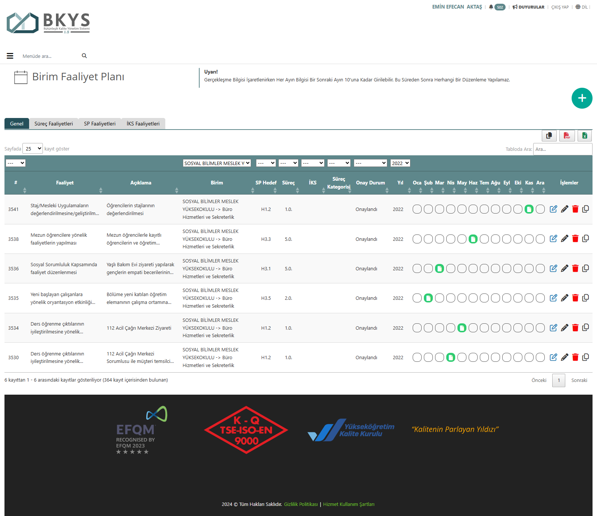Click the green add new activity button
Image resolution: width=597 pixels, height=516 pixels.
[x=582, y=98]
